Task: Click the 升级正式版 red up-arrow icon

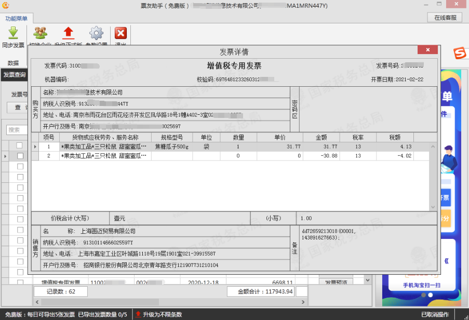Action: point(68,33)
